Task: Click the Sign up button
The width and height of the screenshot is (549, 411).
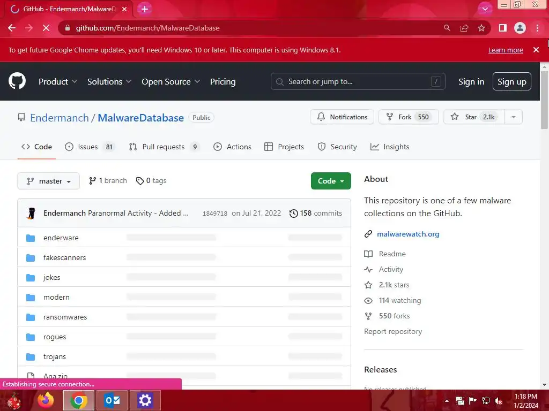Action: (511, 81)
